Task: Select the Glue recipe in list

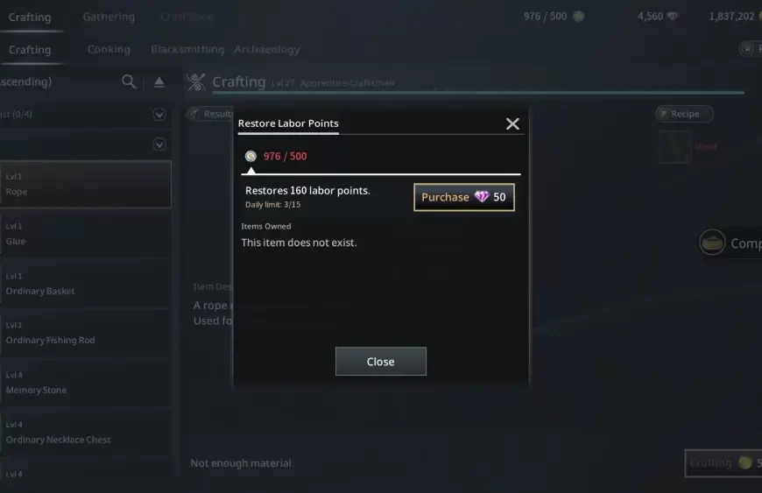Action: point(86,234)
